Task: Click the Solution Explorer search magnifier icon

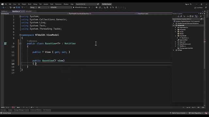Action: pyautogui.click(x=201, y=19)
